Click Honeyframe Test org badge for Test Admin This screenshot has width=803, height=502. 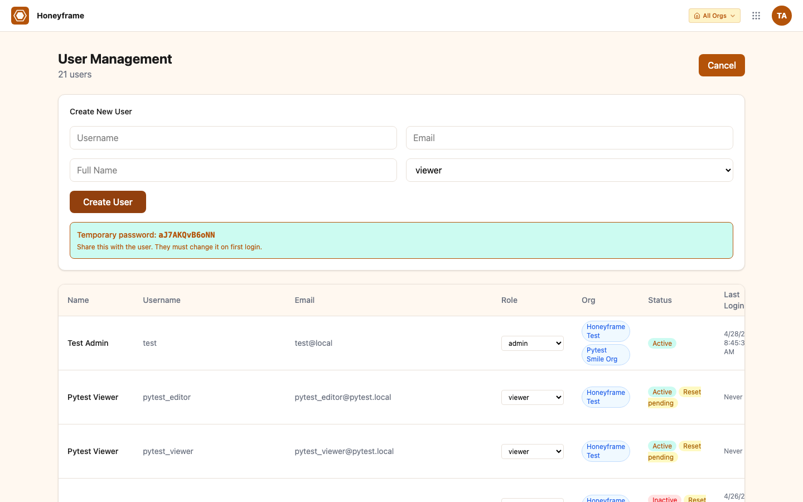click(x=606, y=331)
